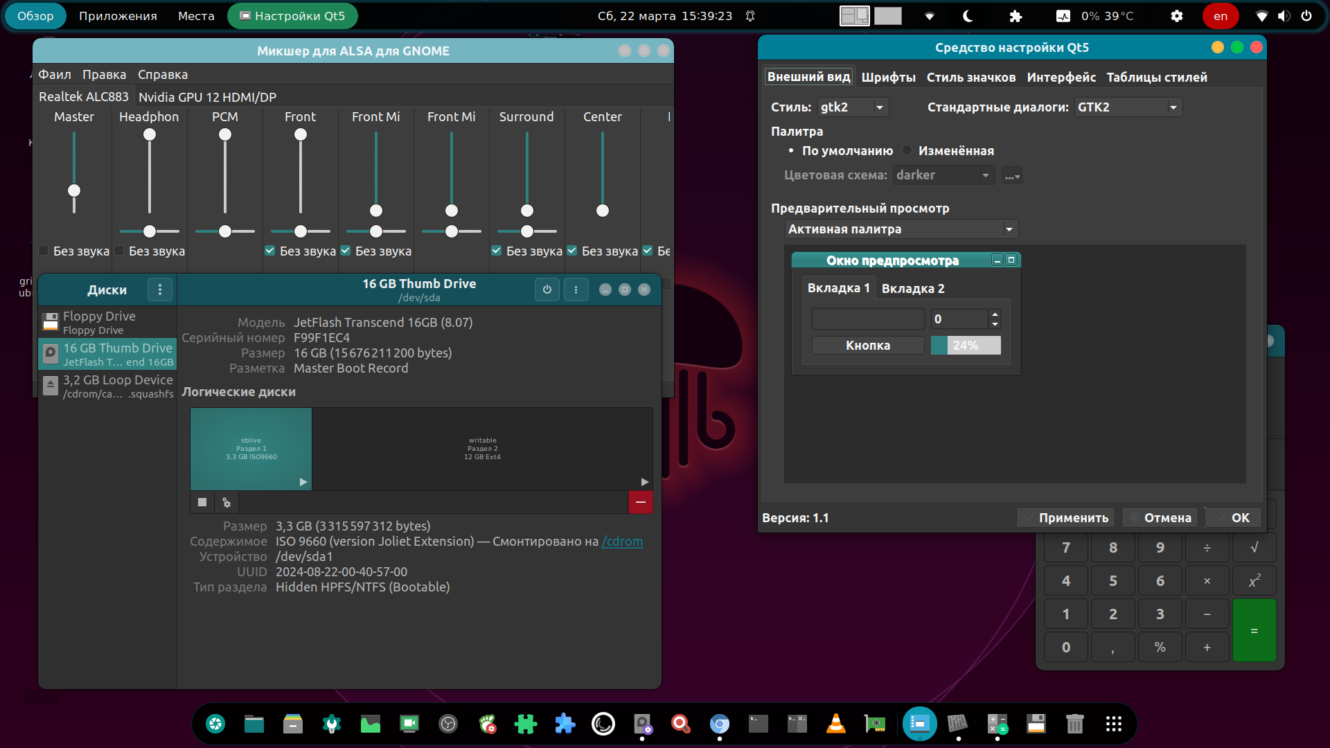This screenshot has height=748, width=1330.
Task: Select the "Изменённая" palette radio button
Action: click(x=906, y=150)
